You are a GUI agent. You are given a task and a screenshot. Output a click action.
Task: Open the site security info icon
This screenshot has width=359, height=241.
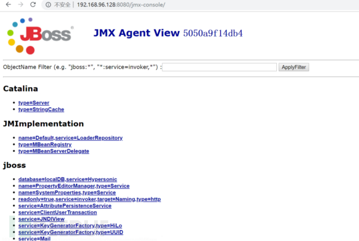[48, 5]
